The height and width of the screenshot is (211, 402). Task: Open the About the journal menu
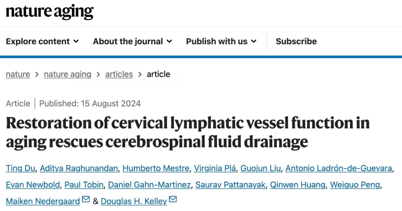(x=132, y=41)
